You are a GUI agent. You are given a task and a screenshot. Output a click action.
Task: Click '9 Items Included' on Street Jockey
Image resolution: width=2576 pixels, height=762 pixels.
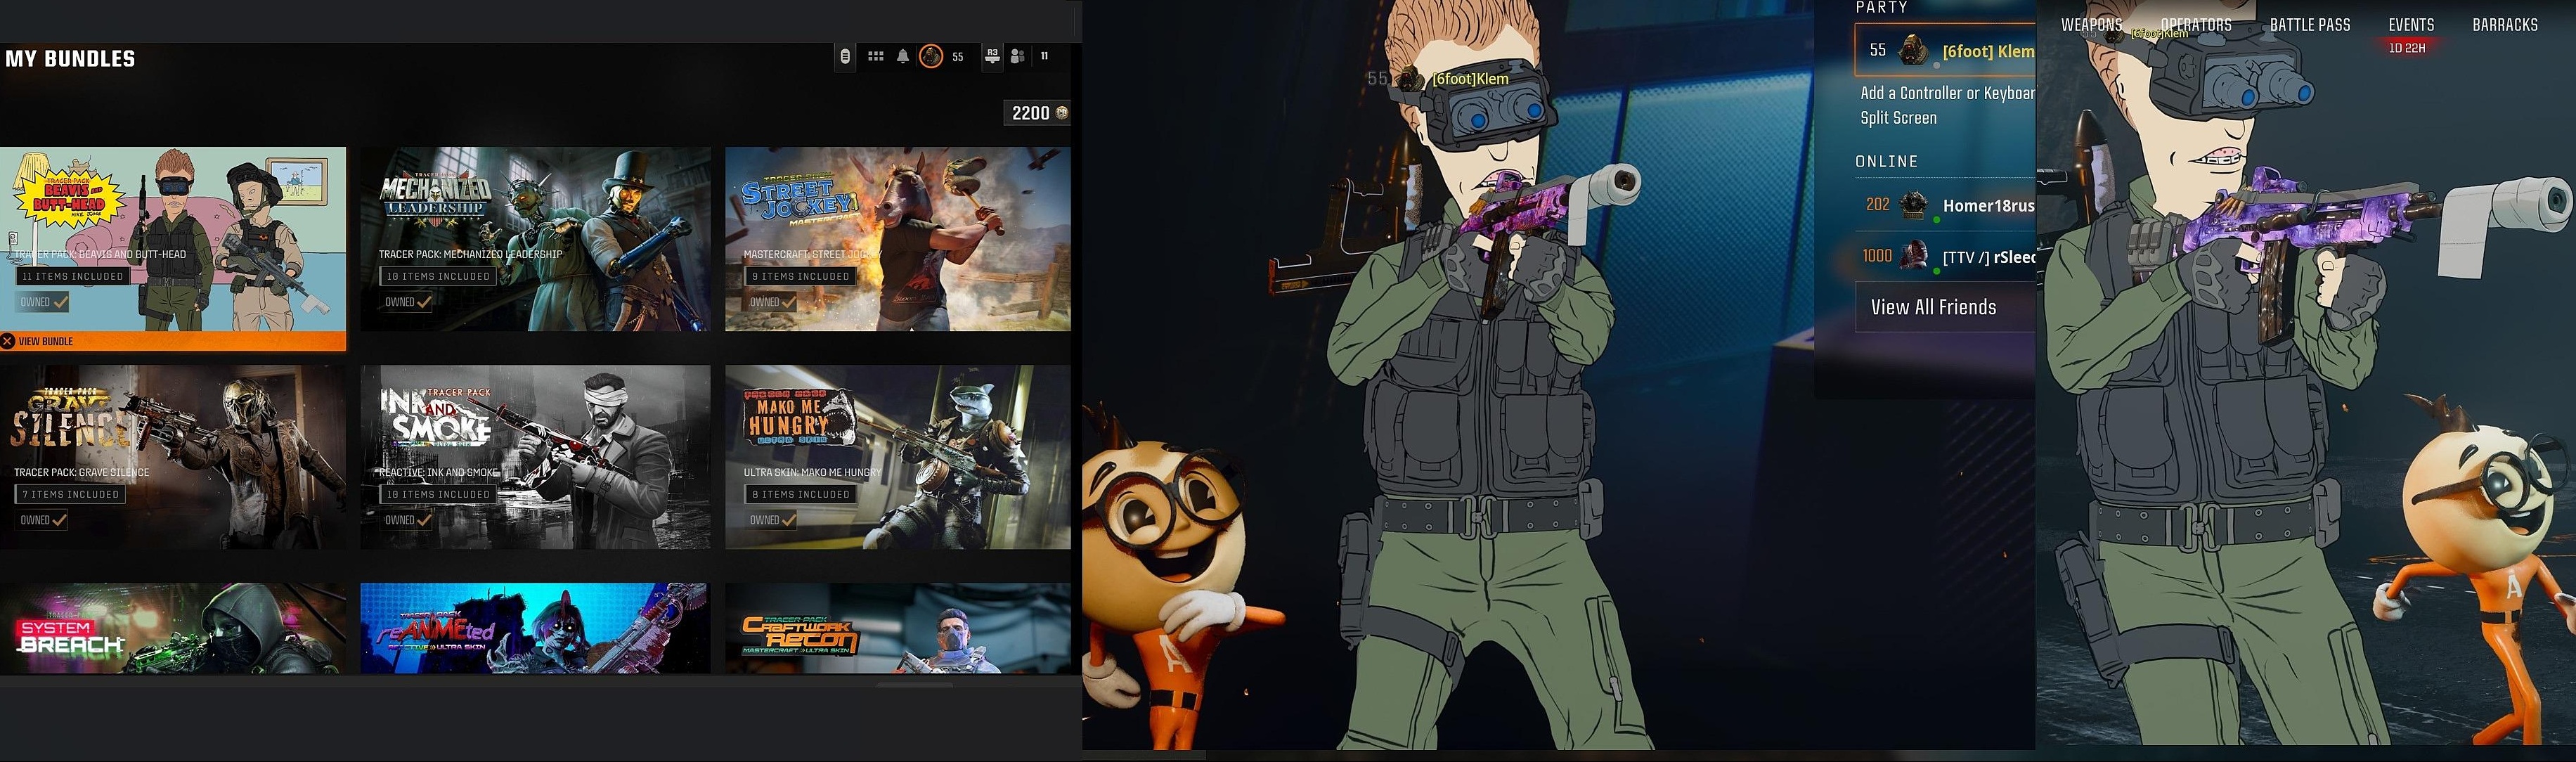pyautogui.click(x=800, y=277)
